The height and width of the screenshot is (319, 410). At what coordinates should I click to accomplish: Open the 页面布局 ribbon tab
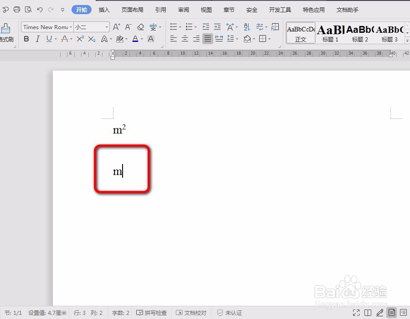pyautogui.click(x=132, y=10)
